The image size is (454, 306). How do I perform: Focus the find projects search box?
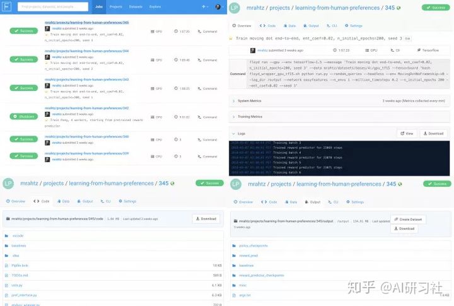point(53,7)
